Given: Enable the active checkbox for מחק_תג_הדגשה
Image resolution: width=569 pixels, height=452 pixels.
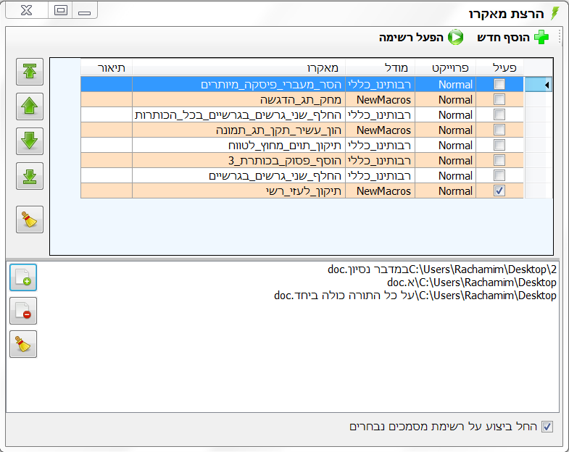Looking at the screenshot, I should pos(499,100).
